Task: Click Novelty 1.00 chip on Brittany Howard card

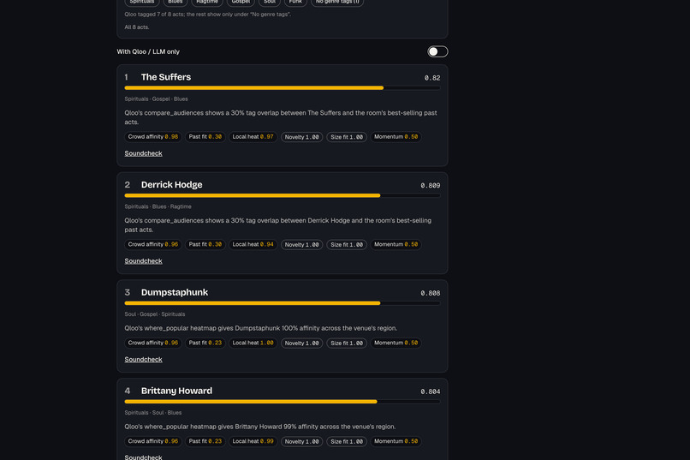Action: point(302,441)
